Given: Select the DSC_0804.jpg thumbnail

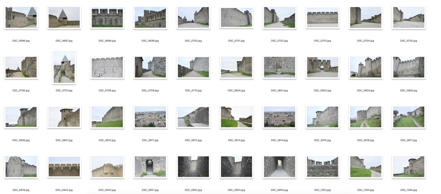Looking at the screenshot, I should click(x=366, y=67).
